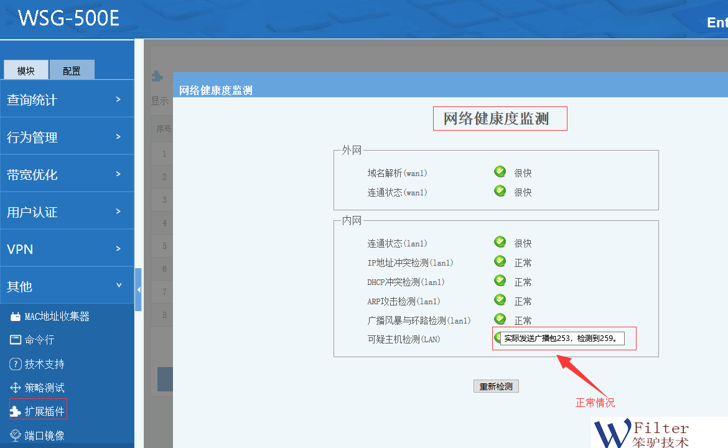Click green check icon beside DHCP冲突检测

coord(500,281)
